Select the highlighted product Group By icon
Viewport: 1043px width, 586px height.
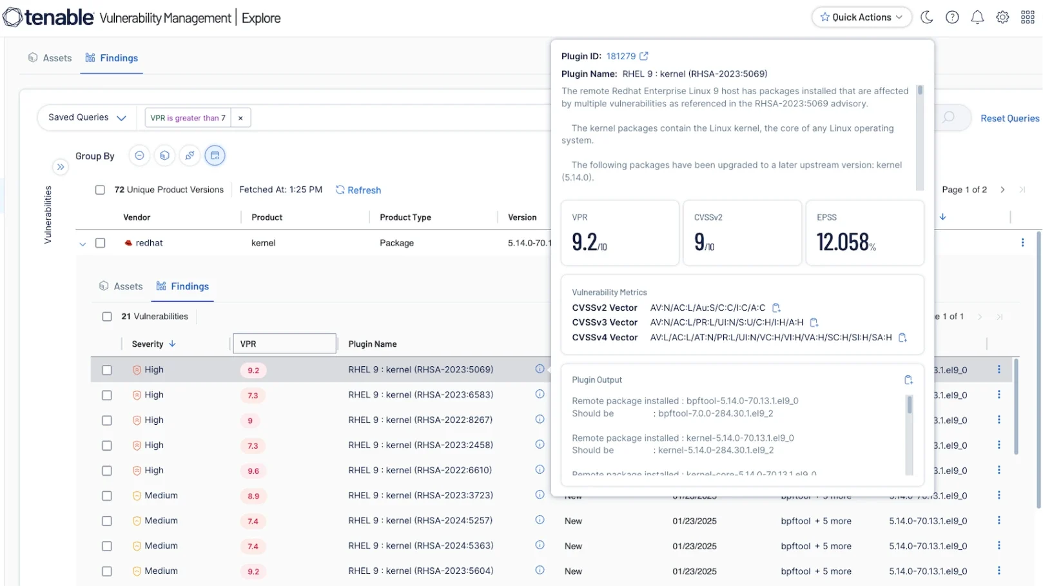(x=215, y=155)
